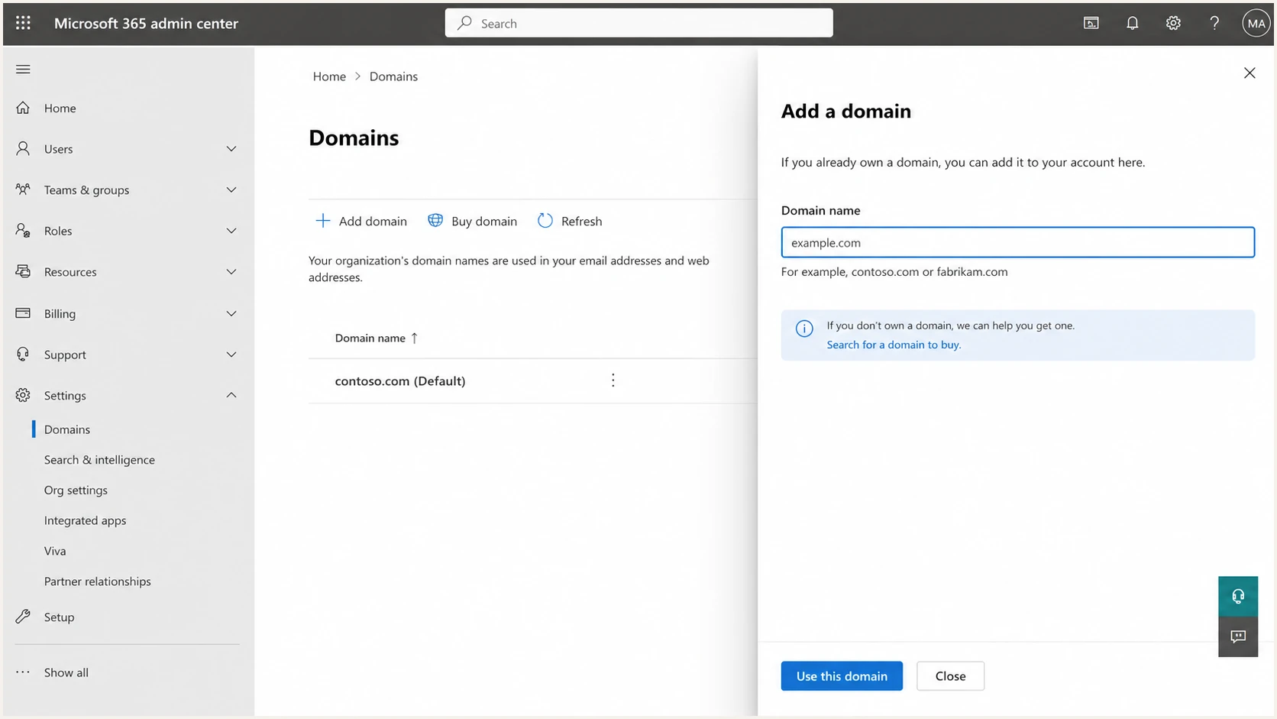Click the Close button in the panel

tap(950, 676)
